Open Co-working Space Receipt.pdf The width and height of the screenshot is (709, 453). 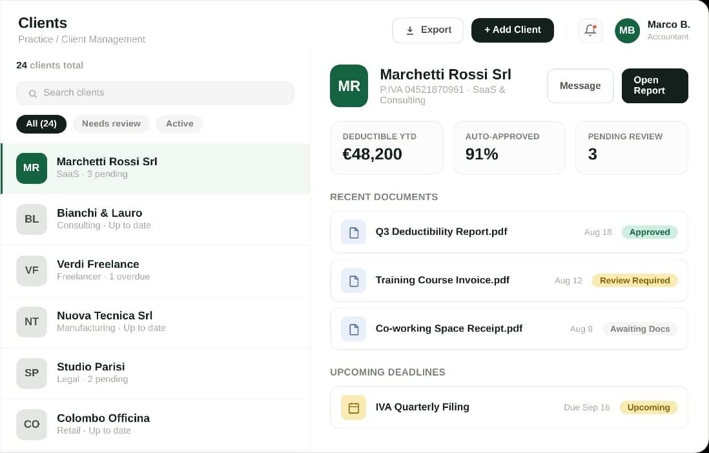[x=509, y=329]
